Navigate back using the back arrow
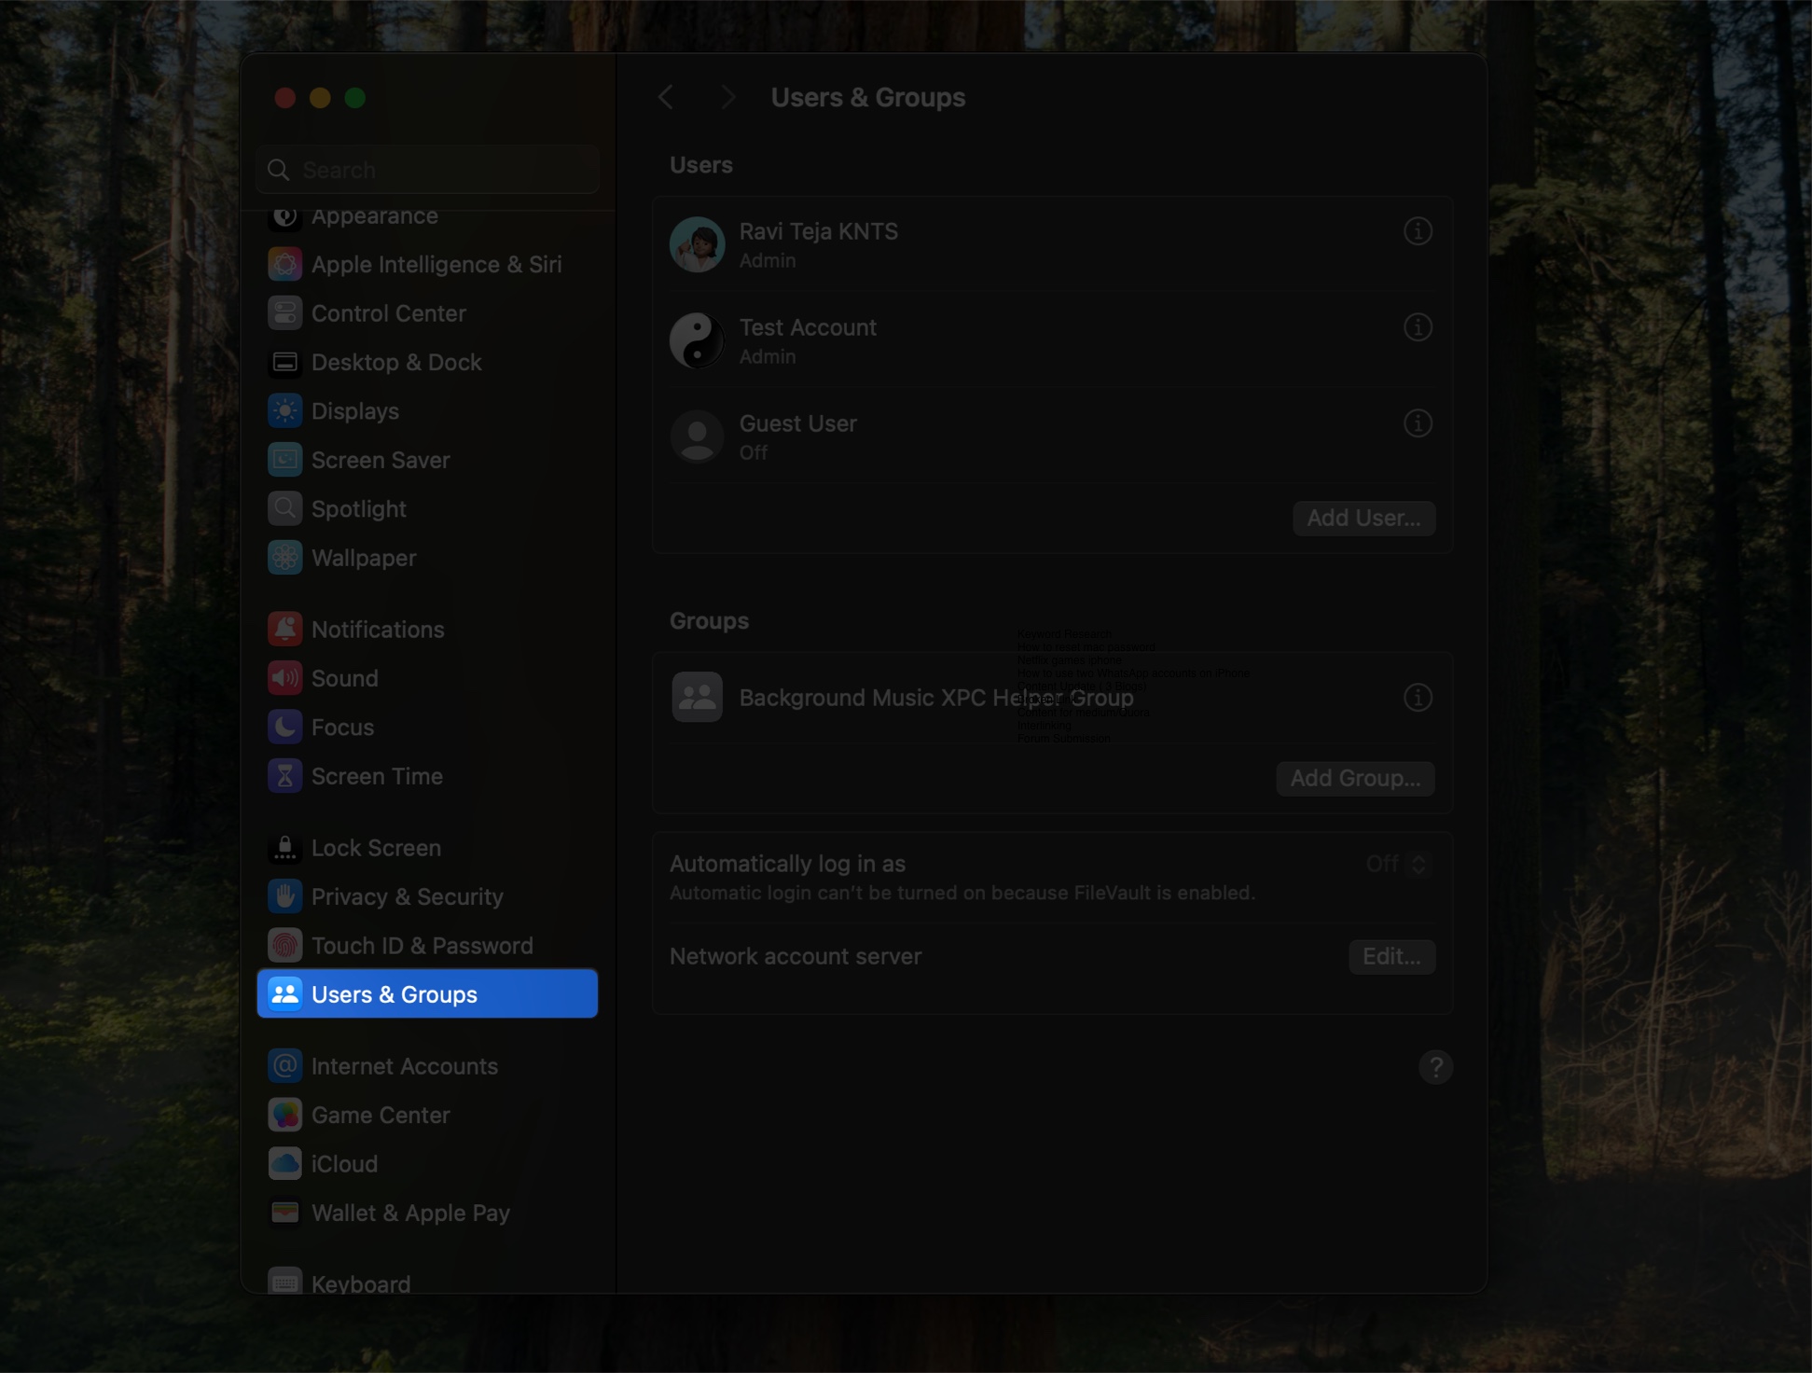The image size is (1812, 1373). 666,96
